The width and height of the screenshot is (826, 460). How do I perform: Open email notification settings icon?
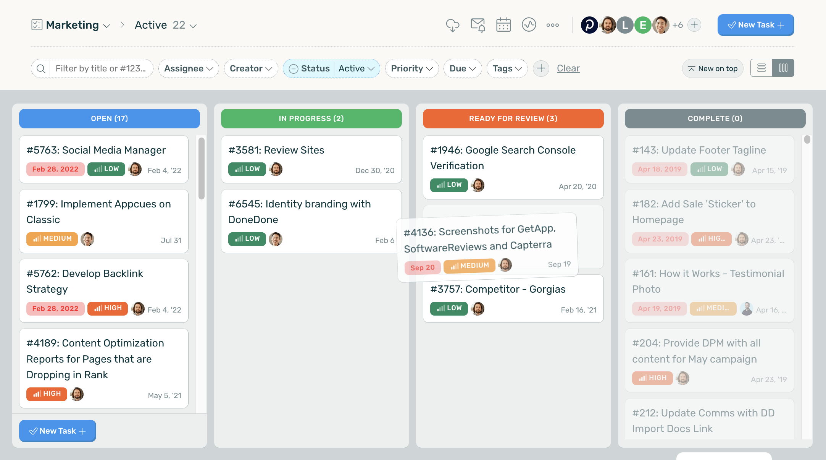point(478,25)
